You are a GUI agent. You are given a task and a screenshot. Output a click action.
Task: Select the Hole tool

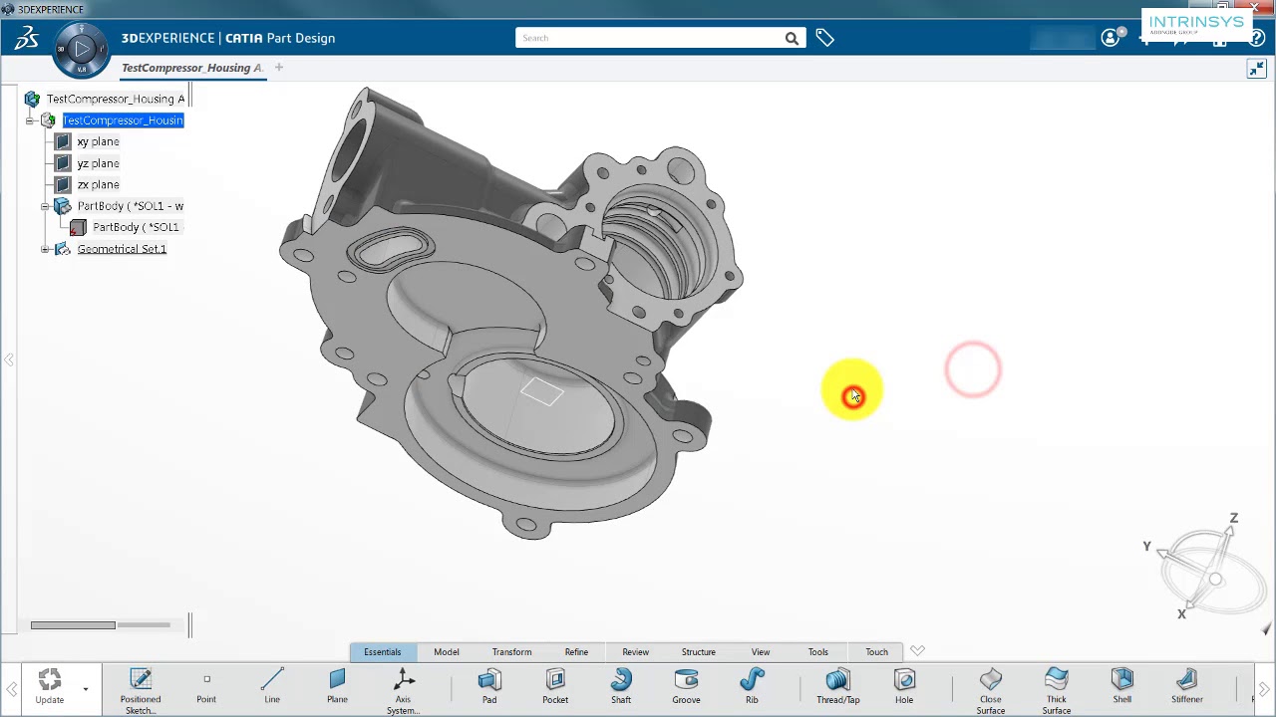pos(904,686)
